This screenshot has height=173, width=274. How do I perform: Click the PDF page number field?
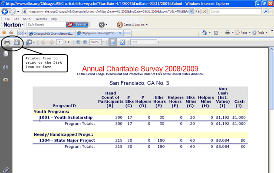(x=59, y=42)
